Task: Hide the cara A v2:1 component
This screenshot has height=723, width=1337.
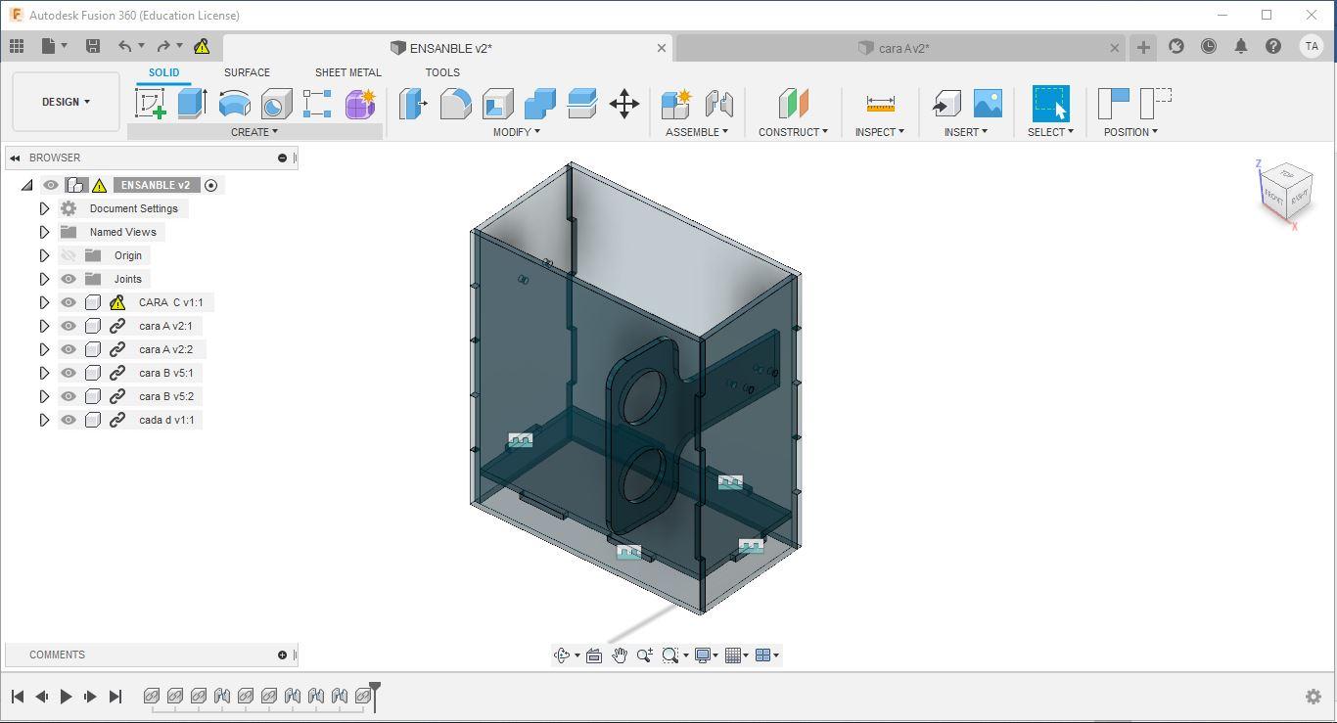Action: 69,326
